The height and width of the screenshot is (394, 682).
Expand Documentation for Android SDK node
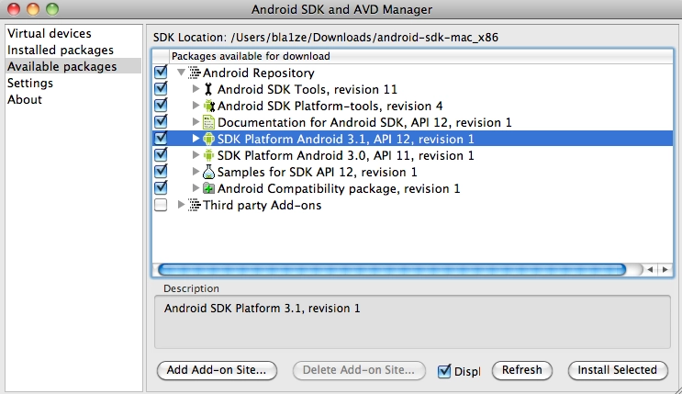pos(196,122)
